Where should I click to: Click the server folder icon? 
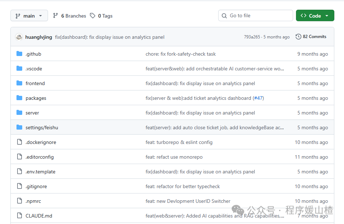click(x=19, y=113)
